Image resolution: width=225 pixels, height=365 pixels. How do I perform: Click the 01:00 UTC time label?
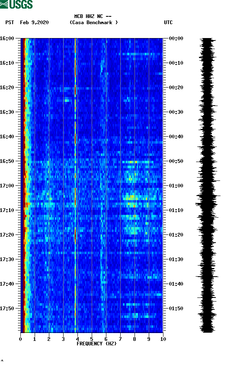click(x=176, y=185)
